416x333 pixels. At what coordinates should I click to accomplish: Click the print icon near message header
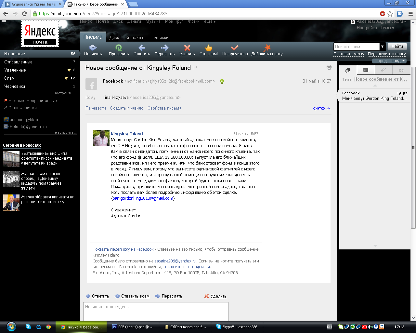click(x=329, y=68)
